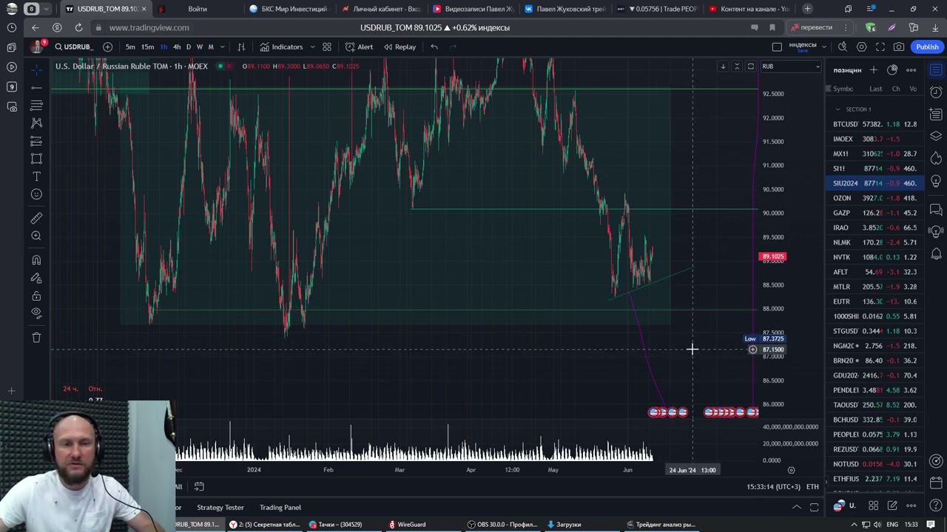Enter fullscreen mode
The width and height of the screenshot is (947, 532).
coord(880,47)
